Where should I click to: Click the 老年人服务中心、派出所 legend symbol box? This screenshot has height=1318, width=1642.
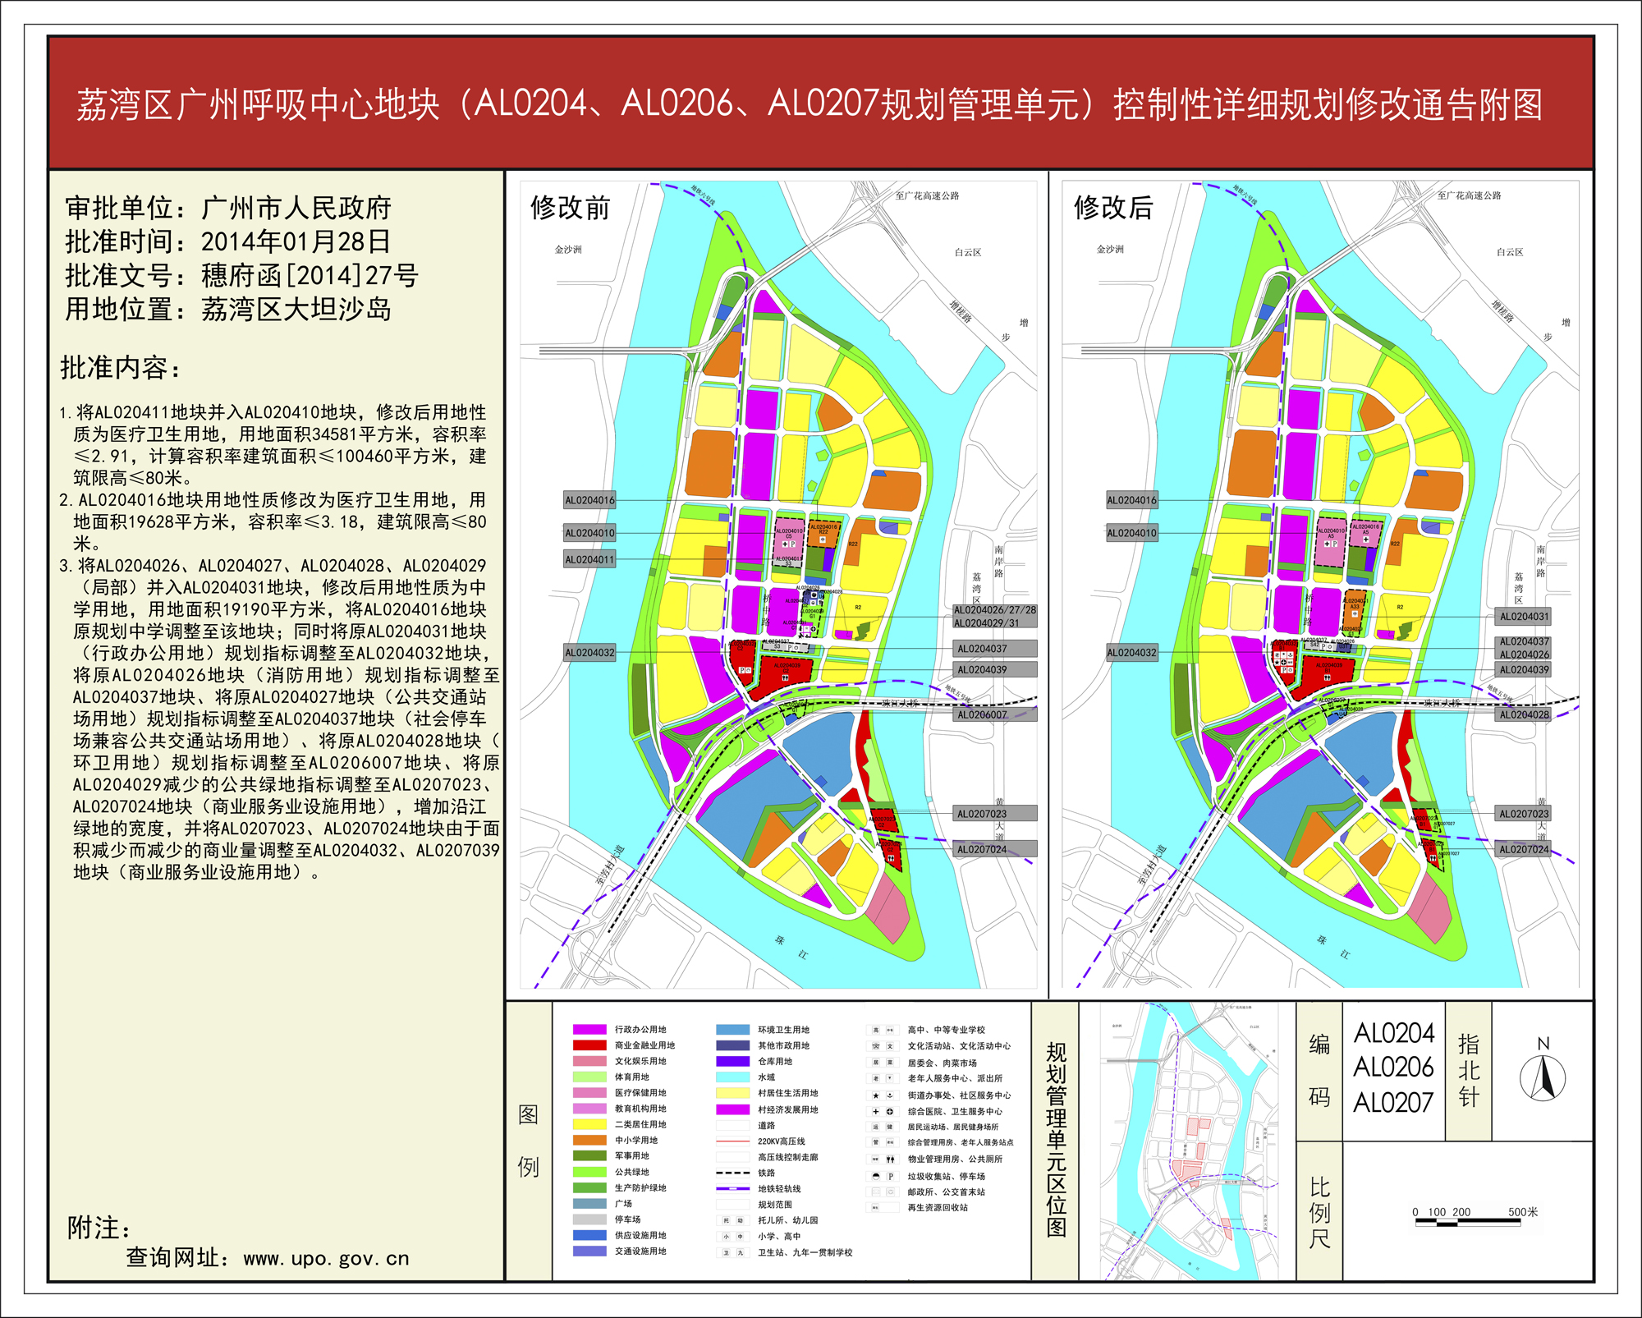point(883,1078)
